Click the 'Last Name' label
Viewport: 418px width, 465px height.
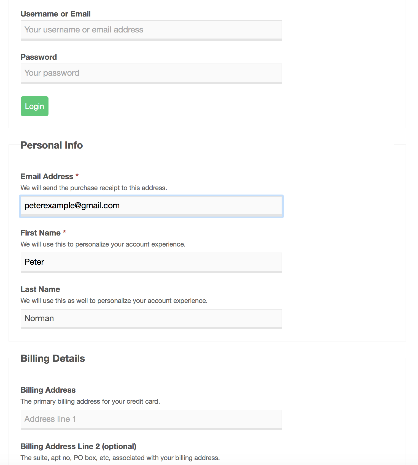(x=40, y=289)
